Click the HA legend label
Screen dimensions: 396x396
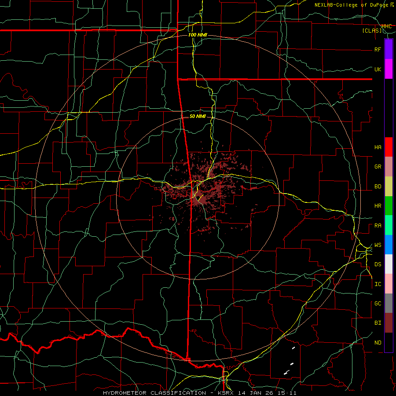pyautogui.click(x=378, y=147)
